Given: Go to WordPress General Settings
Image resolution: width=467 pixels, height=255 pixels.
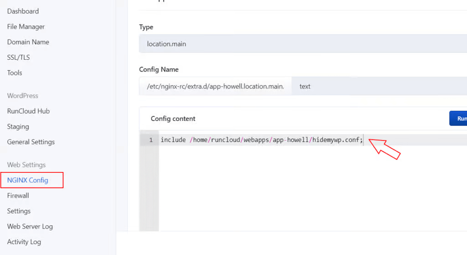Looking at the screenshot, I should click(31, 142).
